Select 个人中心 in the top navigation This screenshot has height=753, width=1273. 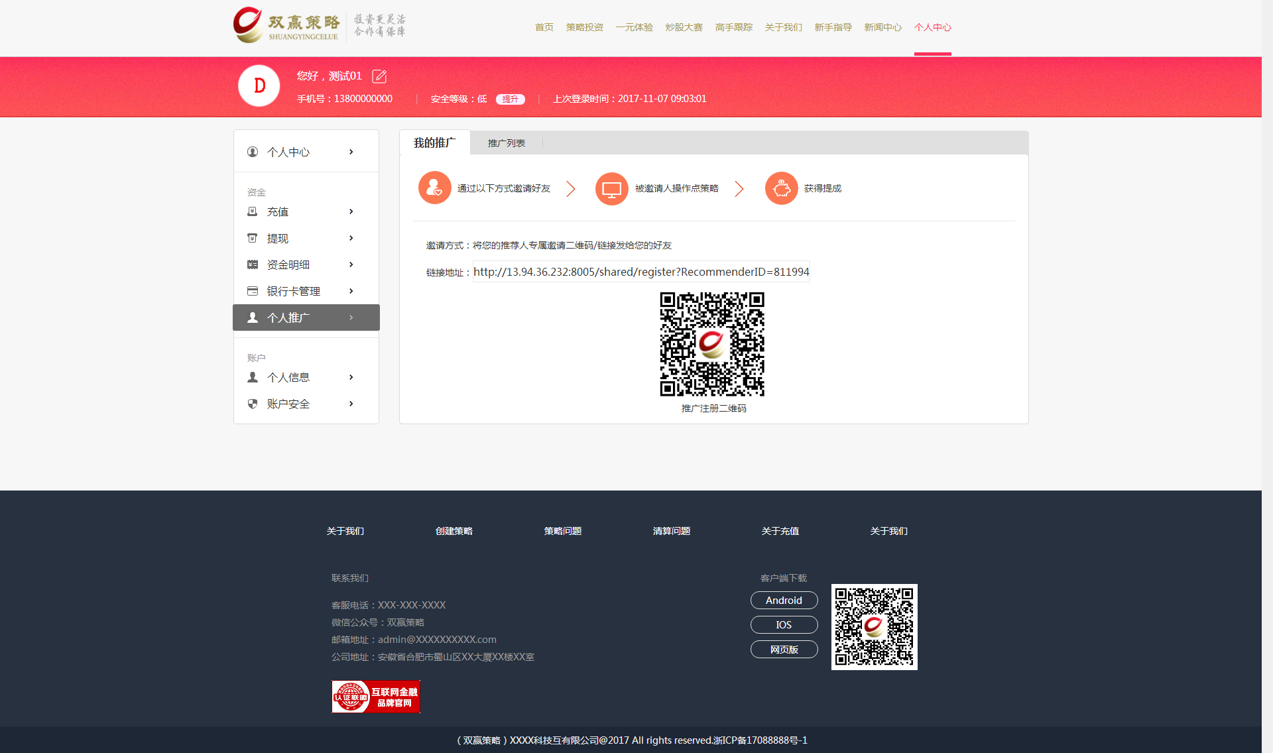click(933, 27)
